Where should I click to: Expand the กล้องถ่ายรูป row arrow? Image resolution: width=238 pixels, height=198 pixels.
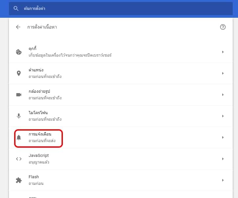(223, 95)
